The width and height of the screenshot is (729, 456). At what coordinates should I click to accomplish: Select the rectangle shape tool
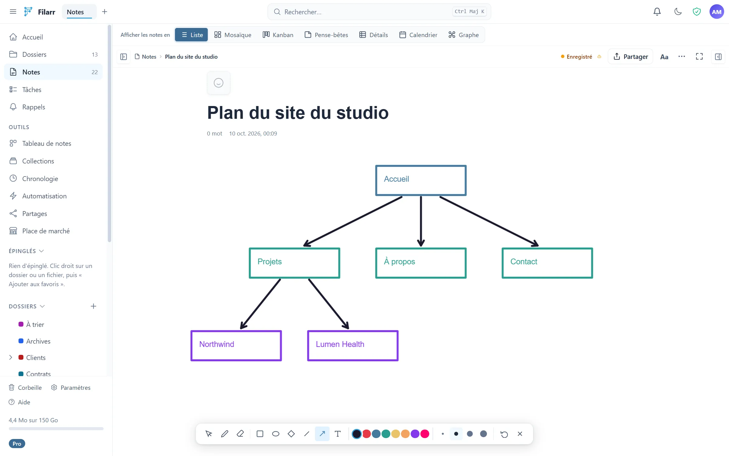click(260, 434)
